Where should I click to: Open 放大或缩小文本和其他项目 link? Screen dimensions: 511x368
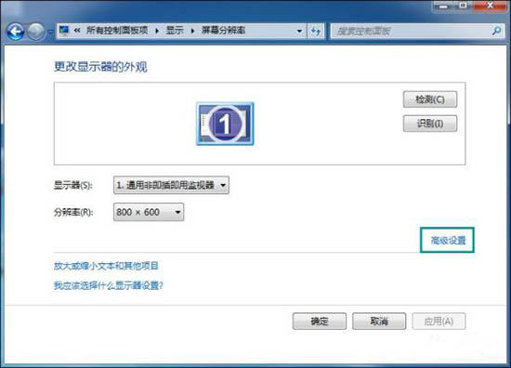coord(106,266)
